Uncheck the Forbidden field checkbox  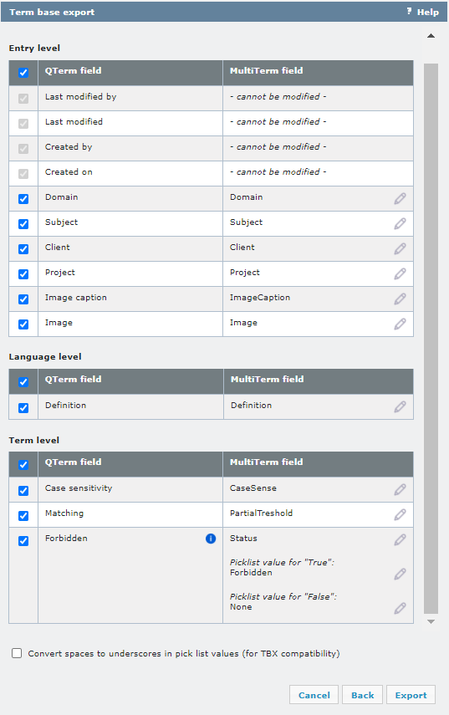[x=23, y=541]
